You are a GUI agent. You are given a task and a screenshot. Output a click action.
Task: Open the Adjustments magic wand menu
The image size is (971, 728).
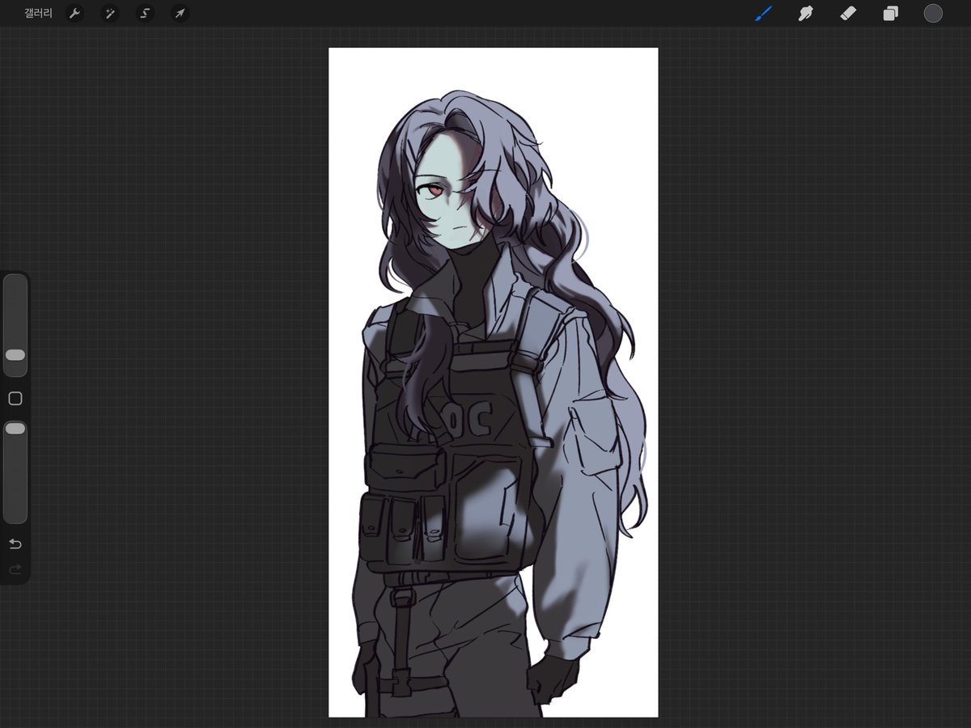[x=109, y=13]
